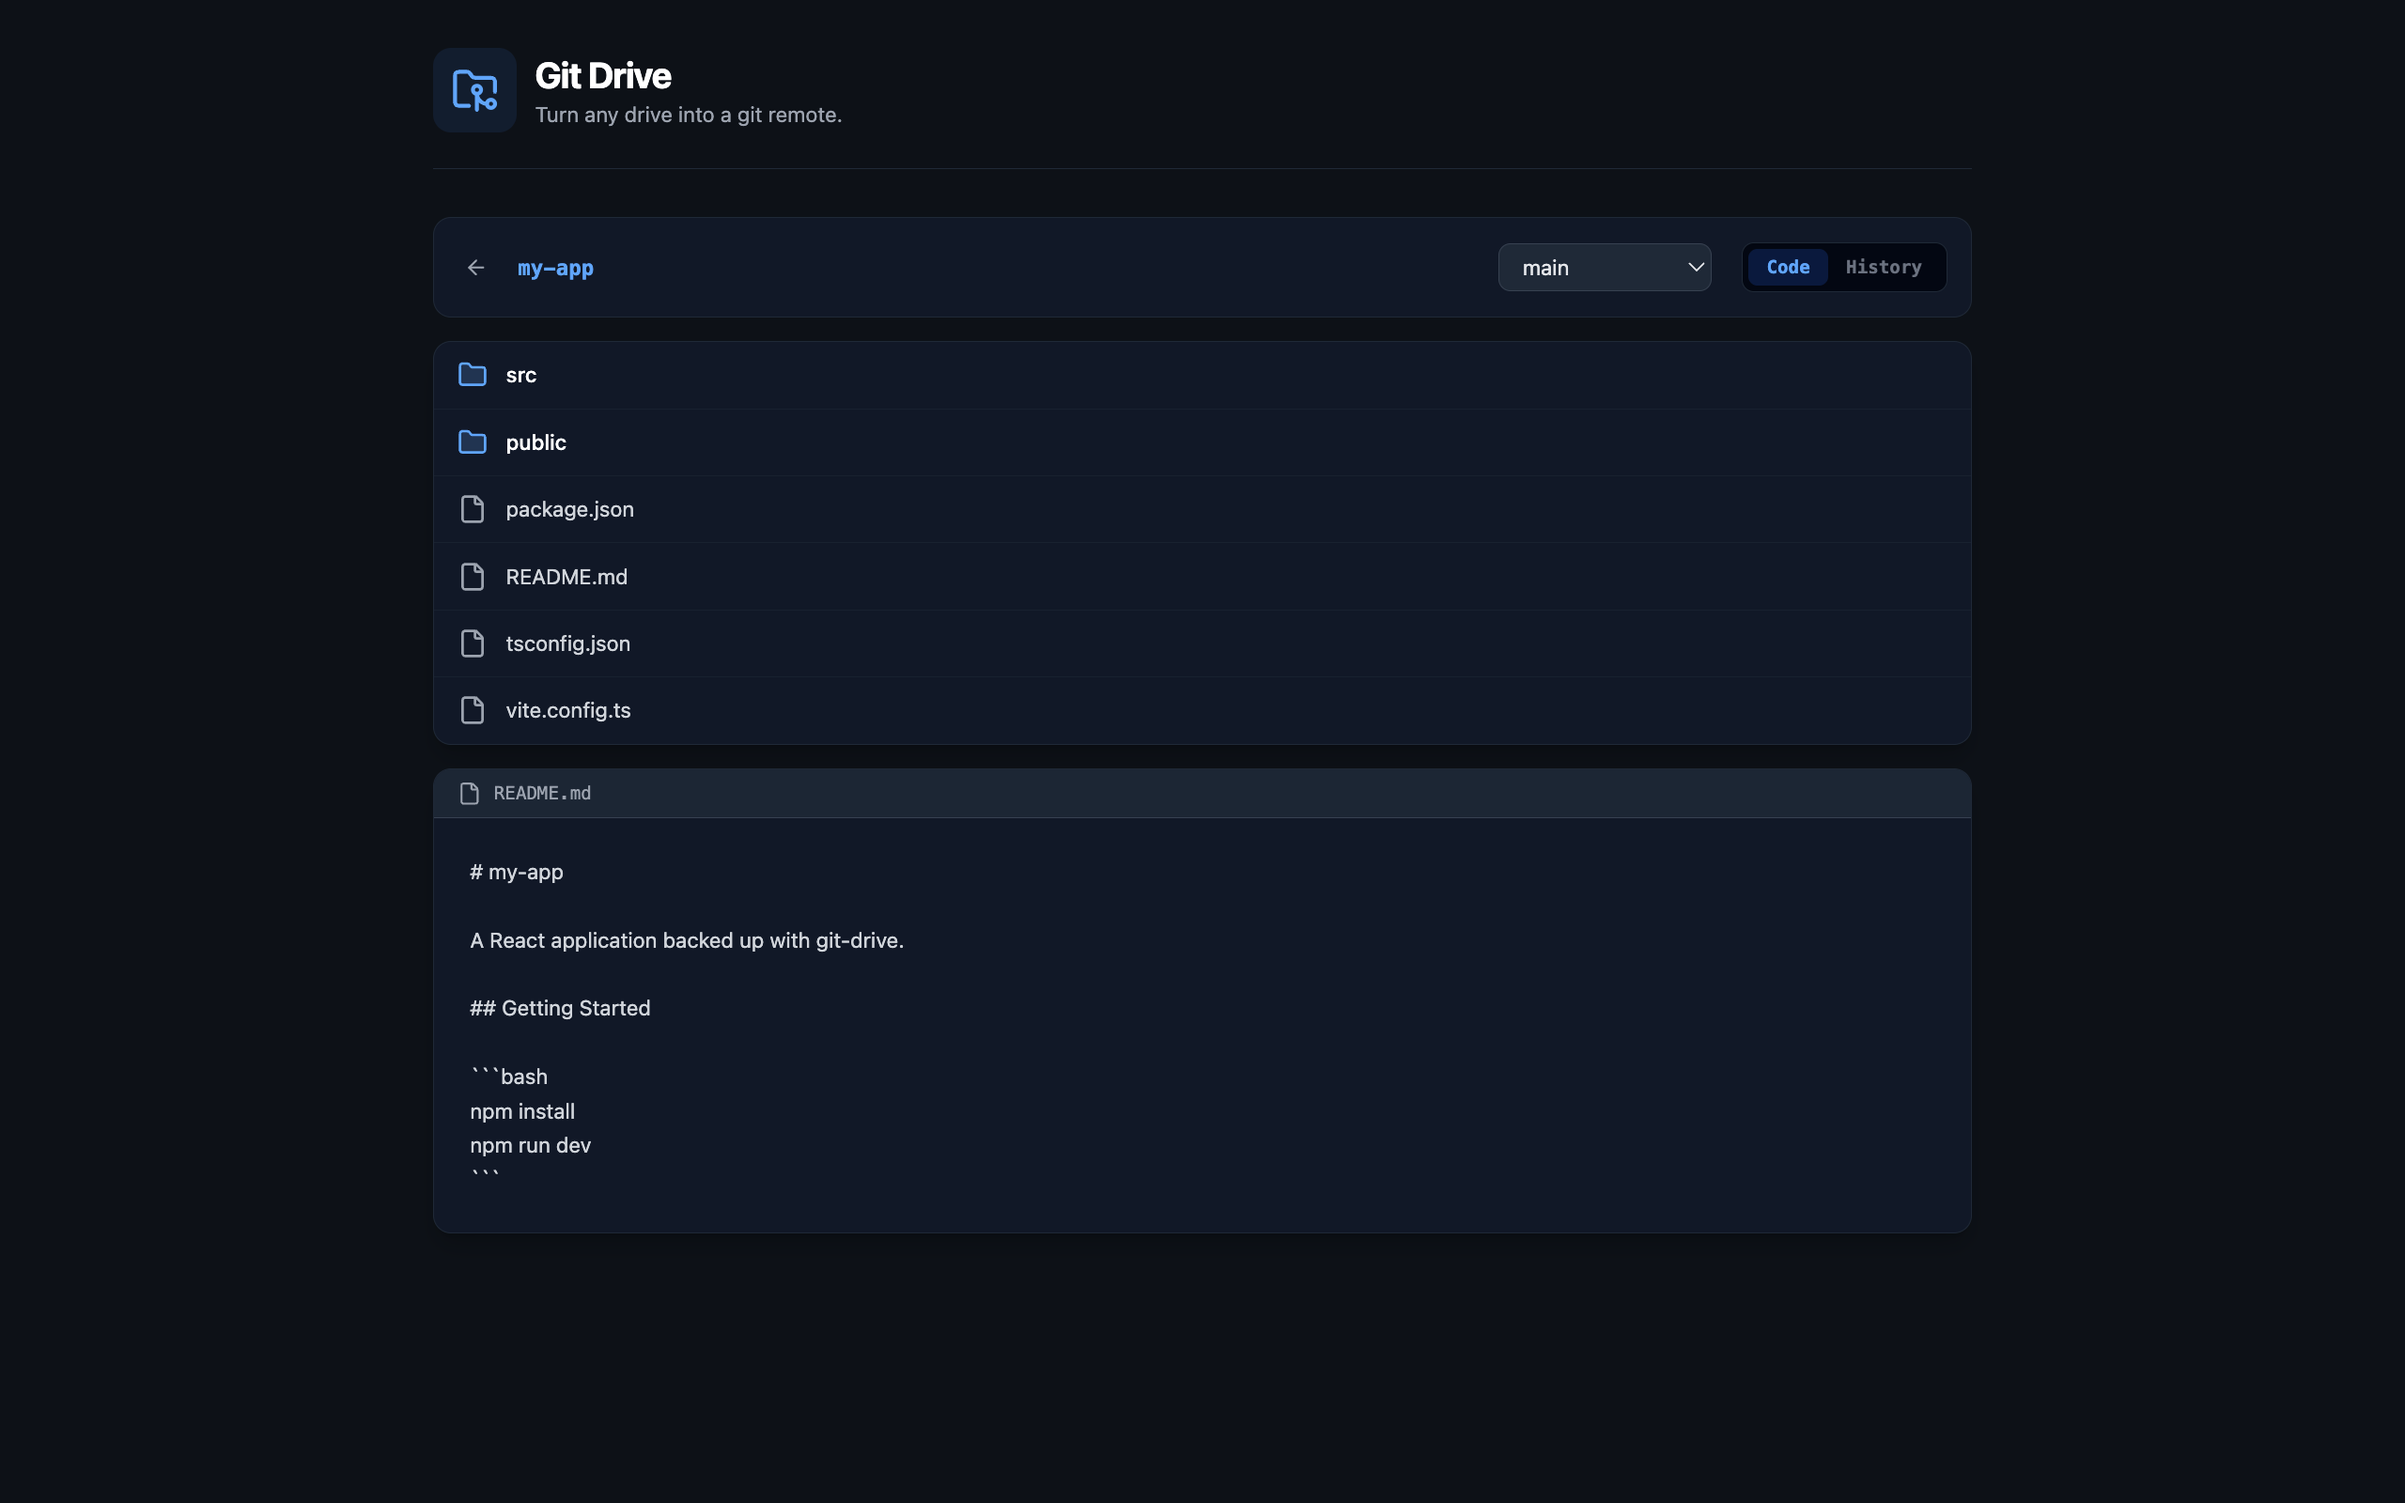Switch to the History tab
This screenshot has height=1503, width=2405.
pyautogui.click(x=1884, y=268)
